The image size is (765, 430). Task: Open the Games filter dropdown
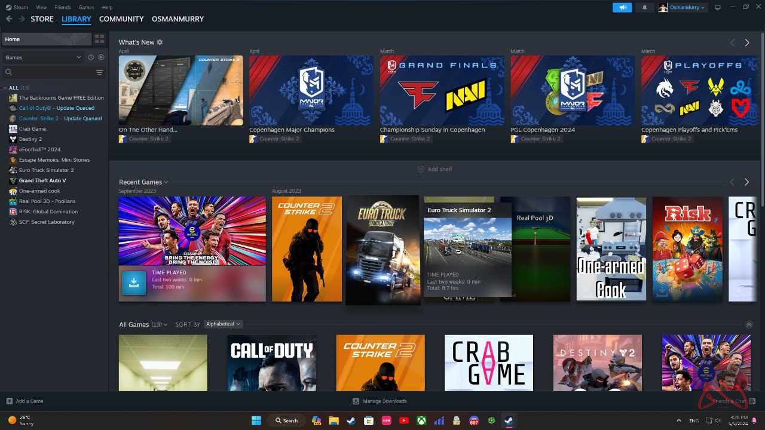click(43, 57)
